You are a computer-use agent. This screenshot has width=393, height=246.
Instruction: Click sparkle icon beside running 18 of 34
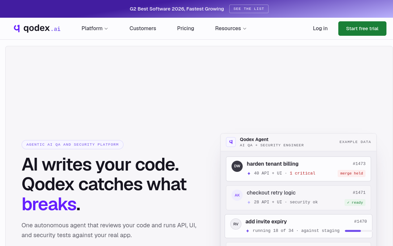coord(248,231)
